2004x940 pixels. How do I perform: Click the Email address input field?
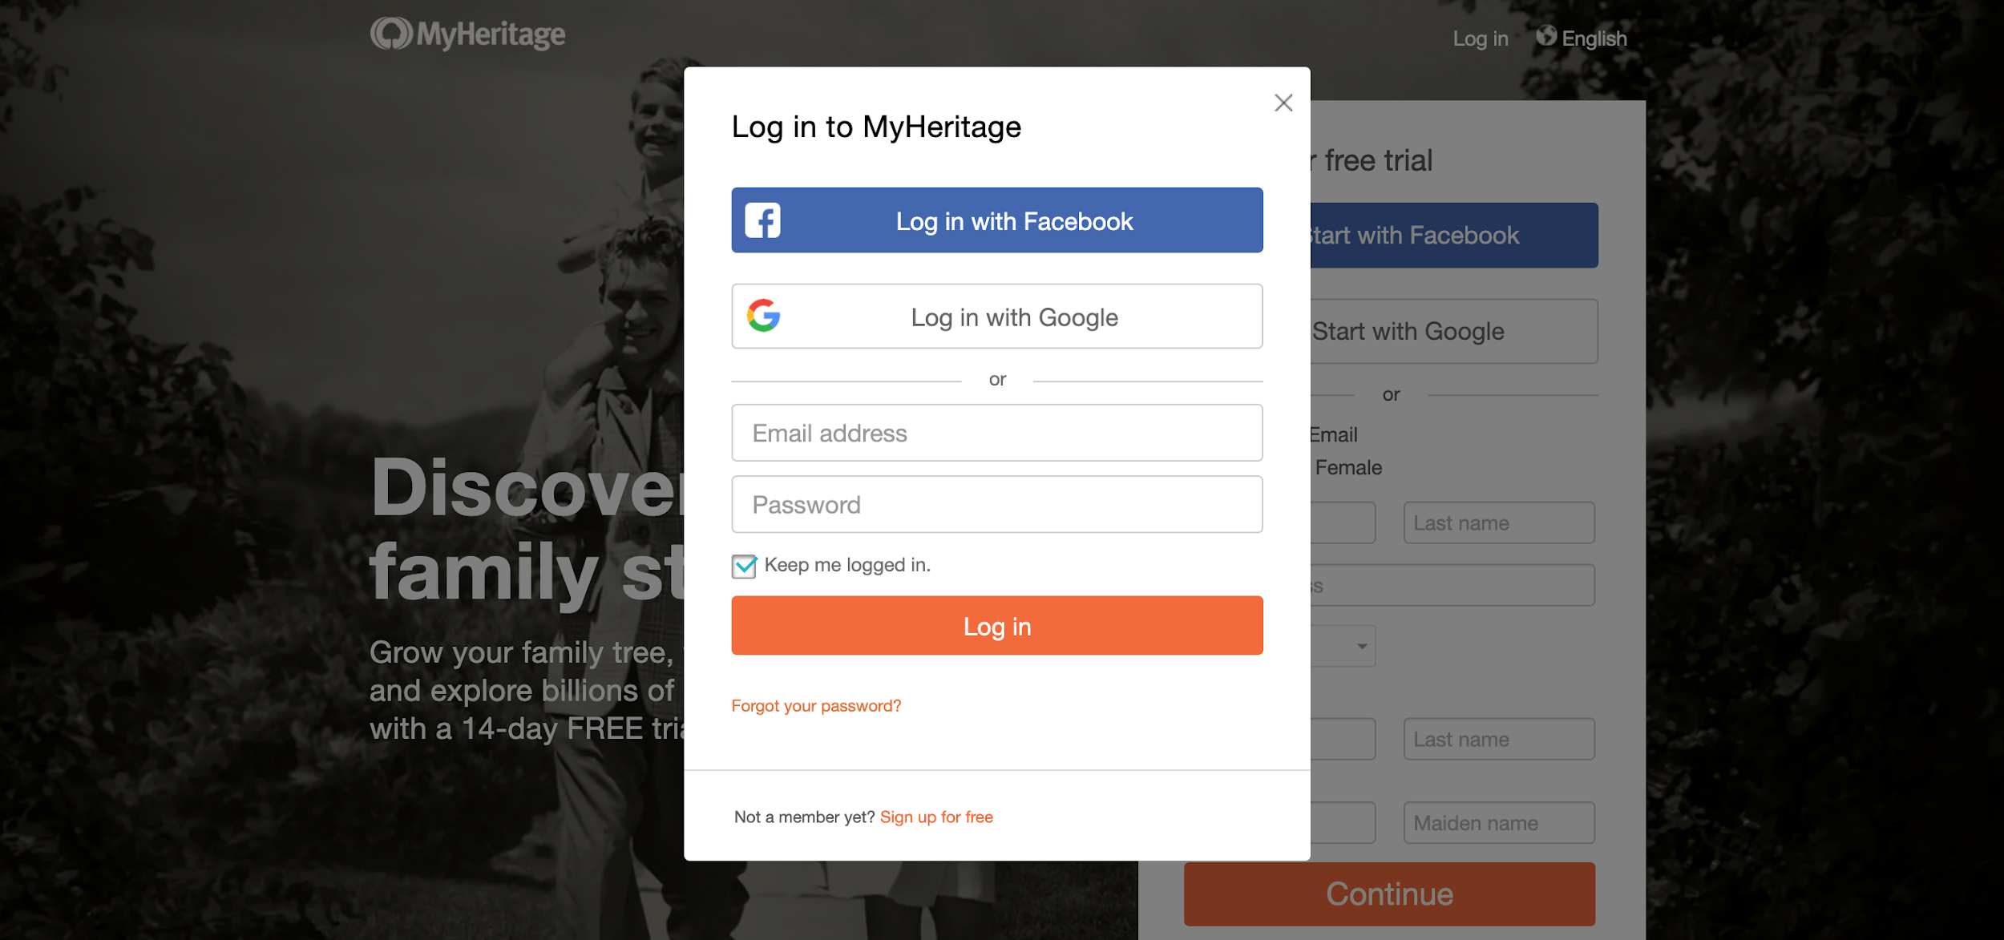[996, 432]
